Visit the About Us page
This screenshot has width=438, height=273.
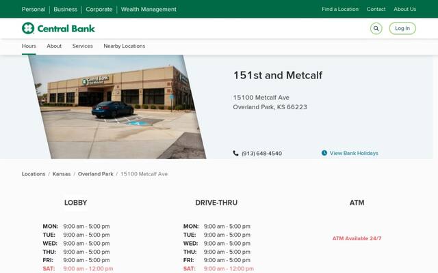(x=404, y=9)
